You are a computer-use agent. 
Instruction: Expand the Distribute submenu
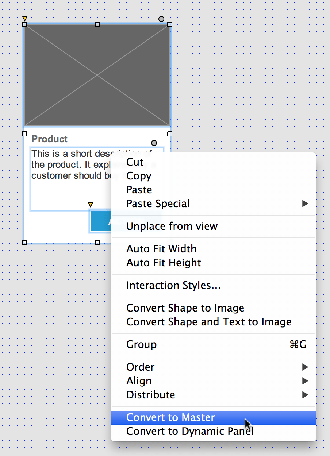pyautogui.click(x=214, y=395)
